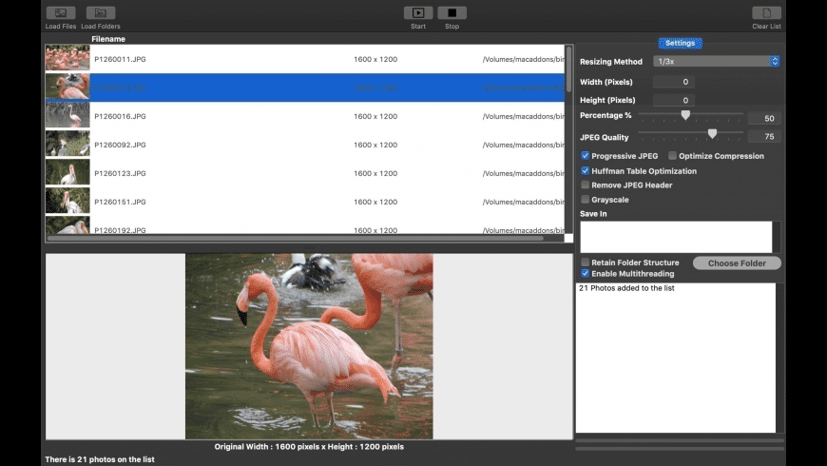The image size is (827, 466).
Task: Click the filename P1260011.JPG
Action: tap(121, 59)
